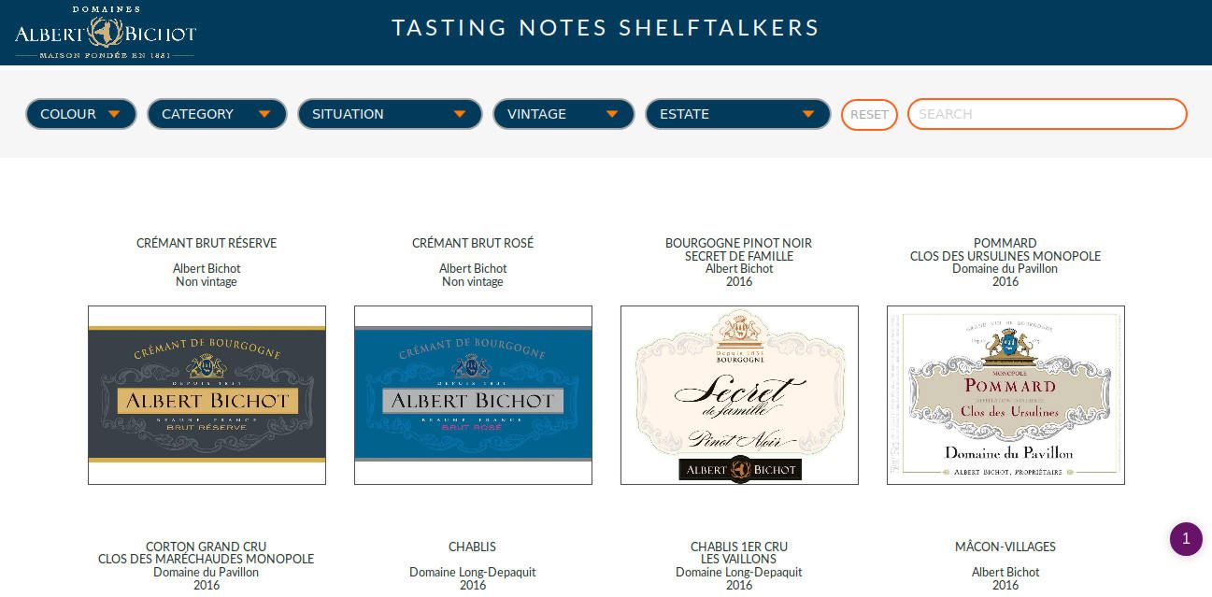Open the Crémant Brut Rosé title link
Viewport: 1212px width, 597px height.
coord(473,243)
